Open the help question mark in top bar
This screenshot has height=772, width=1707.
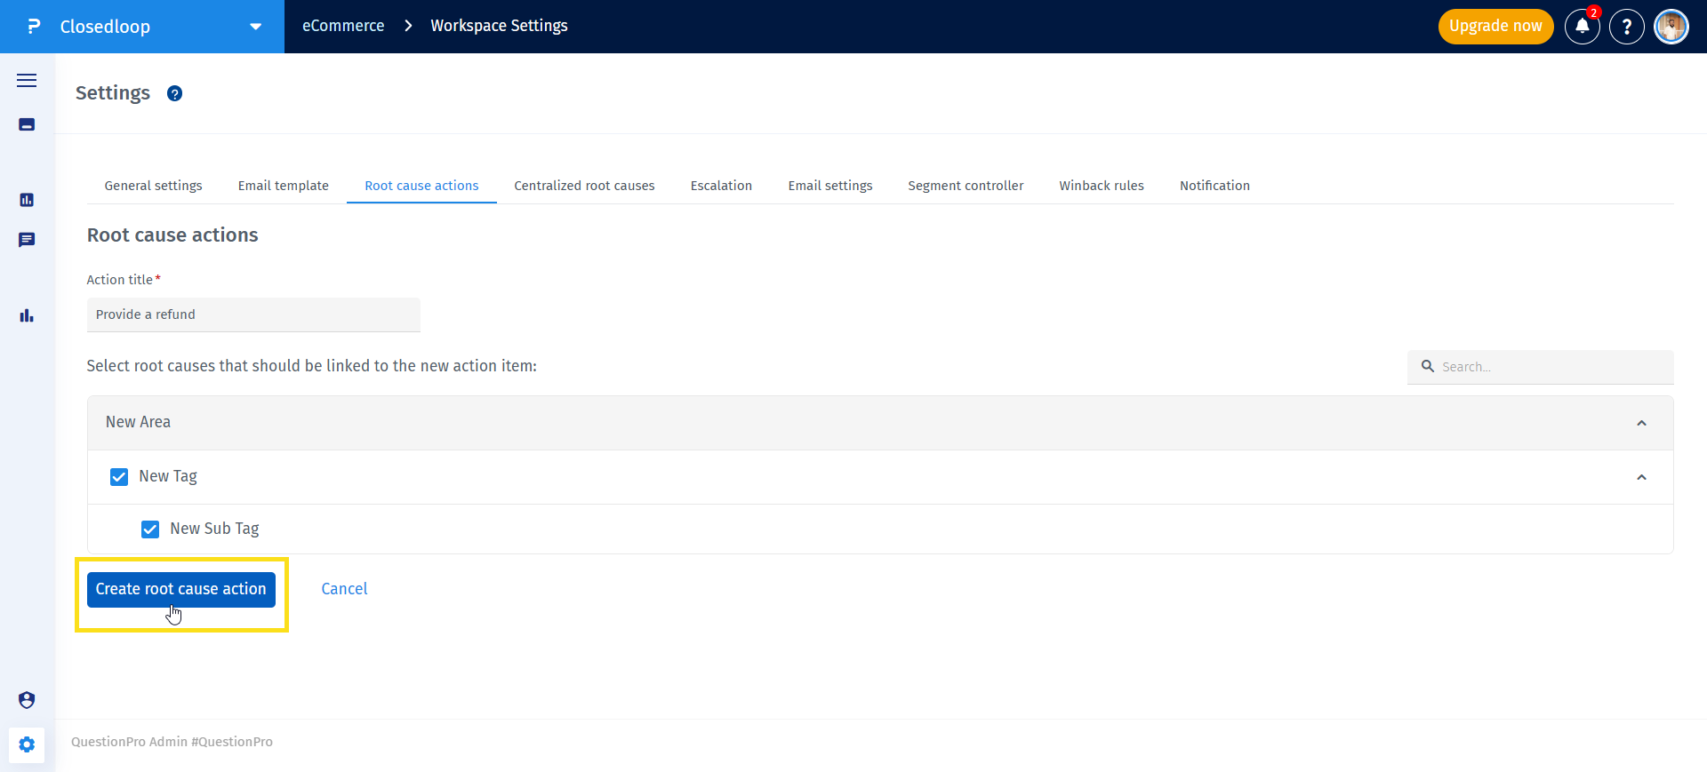(1627, 27)
